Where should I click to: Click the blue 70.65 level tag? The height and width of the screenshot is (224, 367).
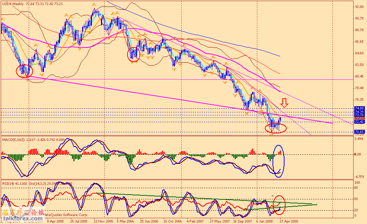coord(359,132)
